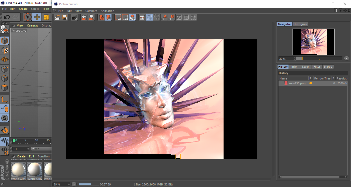Click bottom status bar round play button

click(74, 184)
